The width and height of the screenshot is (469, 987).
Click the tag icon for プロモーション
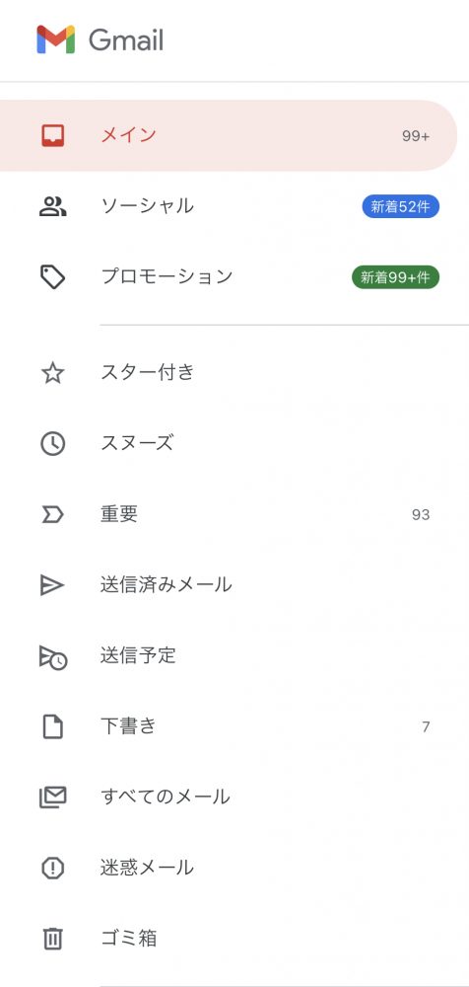(x=53, y=277)
